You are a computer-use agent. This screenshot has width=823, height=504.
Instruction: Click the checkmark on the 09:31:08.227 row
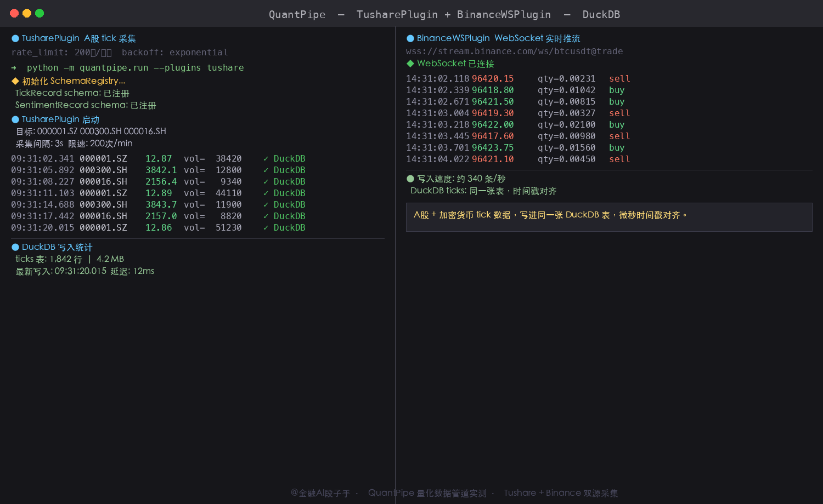(266, 182)
